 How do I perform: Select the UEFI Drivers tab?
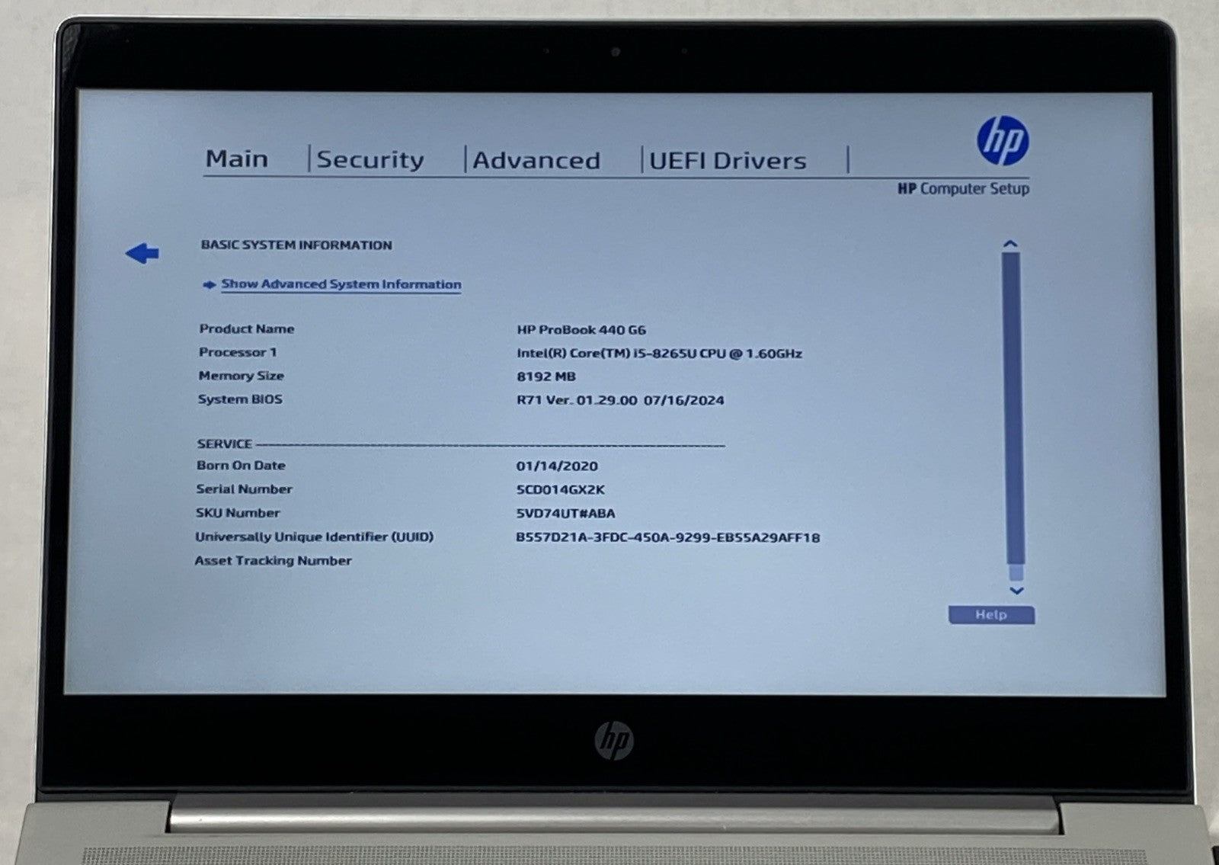pos(728,161)
